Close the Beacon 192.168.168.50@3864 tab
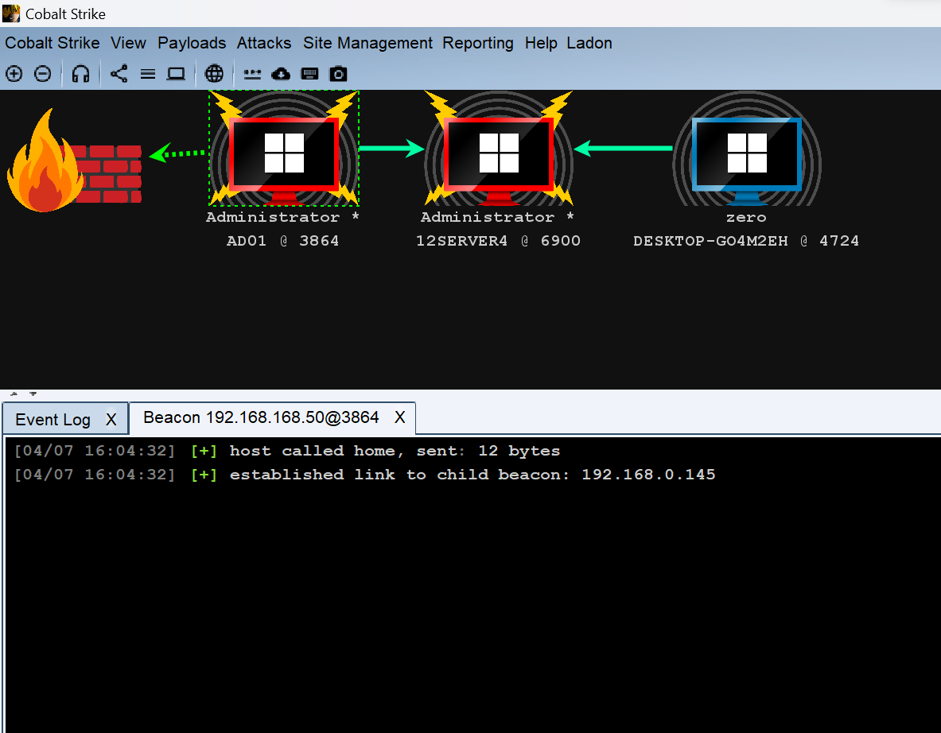 pyautogui.click(x=400, y=417)
